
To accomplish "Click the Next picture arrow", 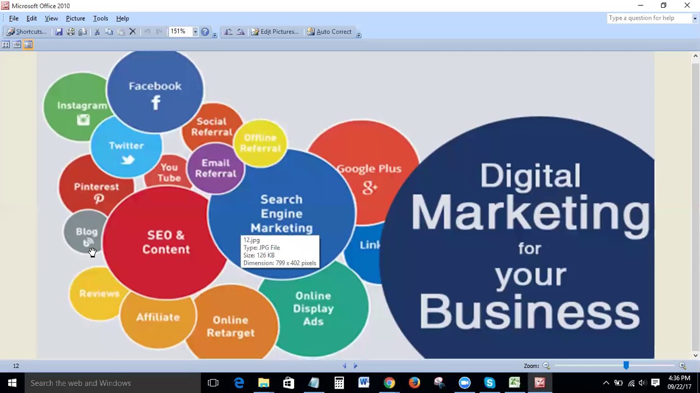I will tap(355, 366).
